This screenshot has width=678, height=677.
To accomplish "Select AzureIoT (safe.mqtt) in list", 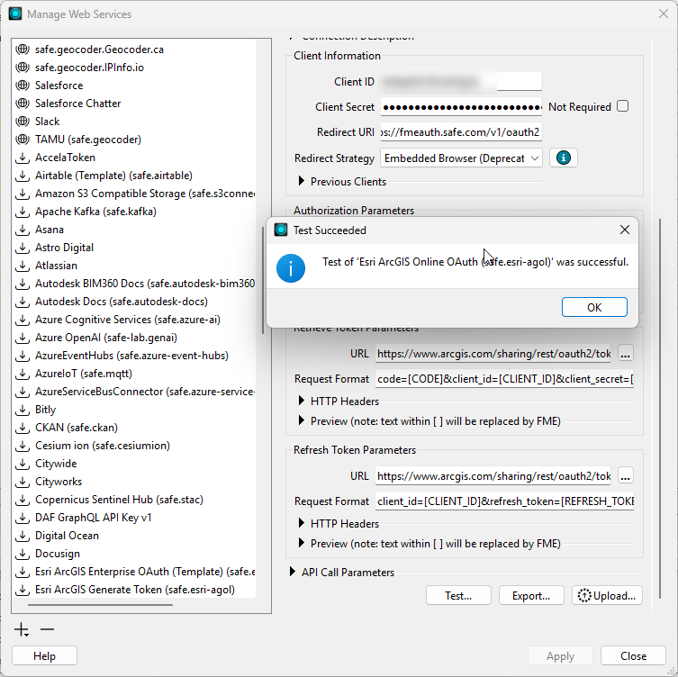I will (x=135, y=374).
